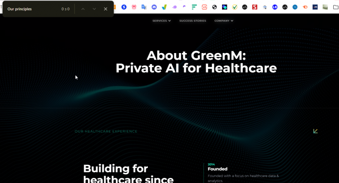The height and width of the screenshot is (183, 339).
Task: Open the bookmarks folder icon
Action: coord(336,7)
